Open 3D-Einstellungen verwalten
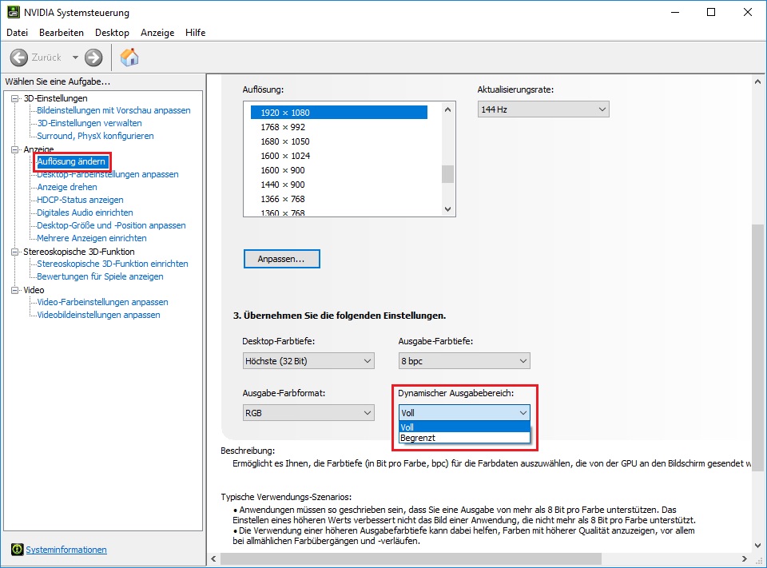767x568 pixels. click(89, 123)
